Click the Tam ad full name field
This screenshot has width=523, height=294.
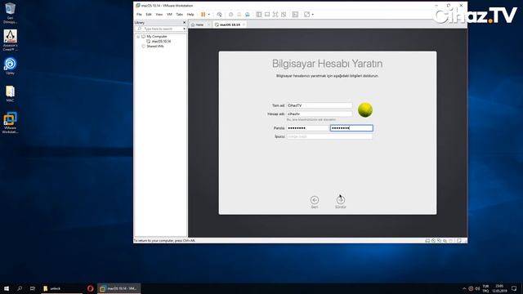point(320,105)
